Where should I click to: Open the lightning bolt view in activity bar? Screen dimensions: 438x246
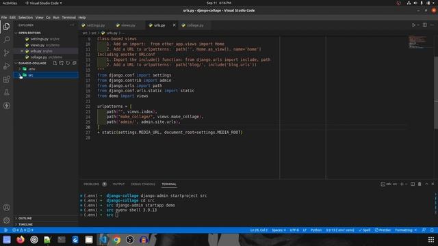point(6,106)
